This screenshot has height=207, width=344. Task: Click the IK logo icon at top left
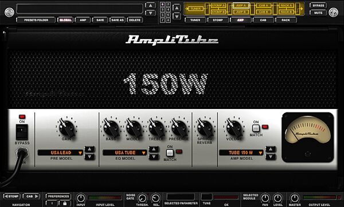click(x=9, y=12)
